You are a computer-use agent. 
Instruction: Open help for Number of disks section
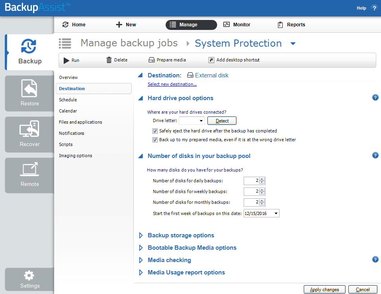tap(375, 155)
